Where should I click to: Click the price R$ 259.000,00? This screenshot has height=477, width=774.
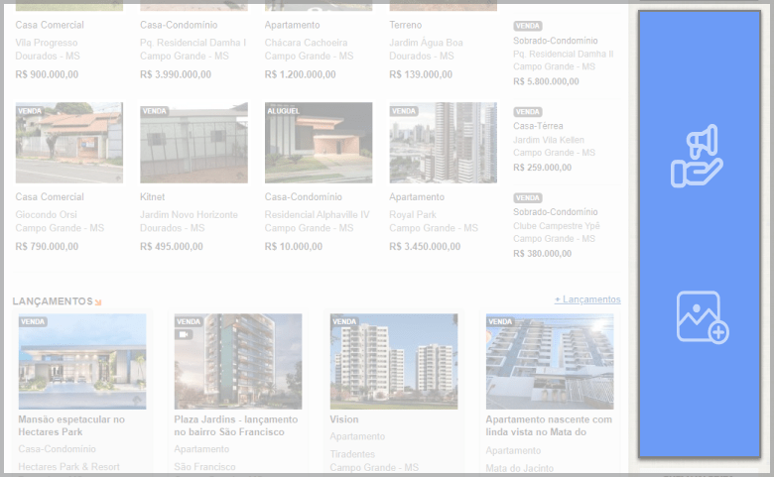(542, 168)
